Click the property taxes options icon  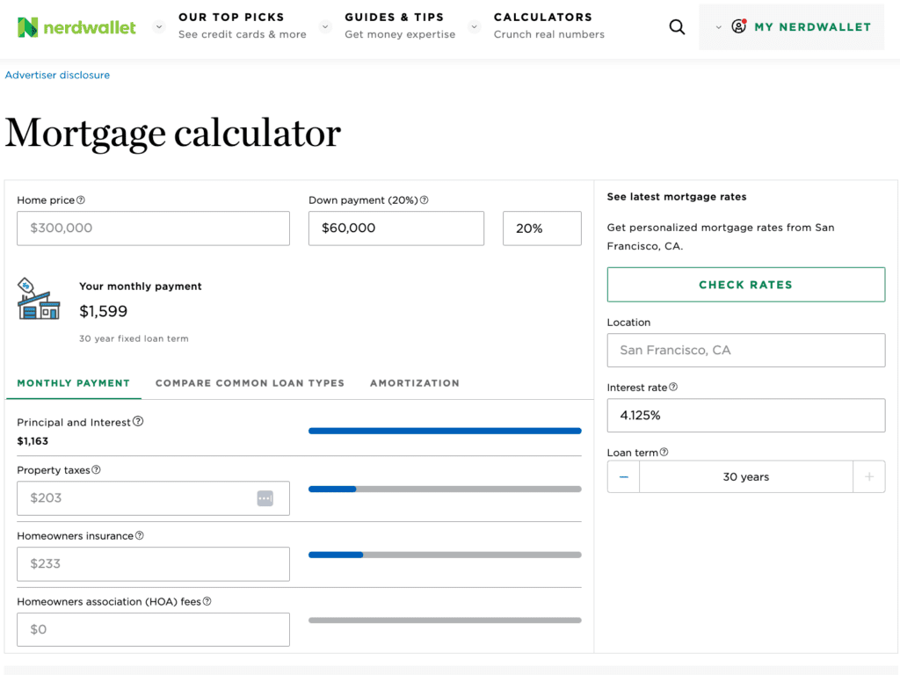265,498
